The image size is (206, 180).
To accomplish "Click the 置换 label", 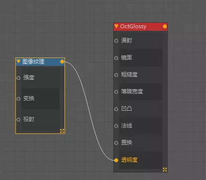I will point(127,142).
